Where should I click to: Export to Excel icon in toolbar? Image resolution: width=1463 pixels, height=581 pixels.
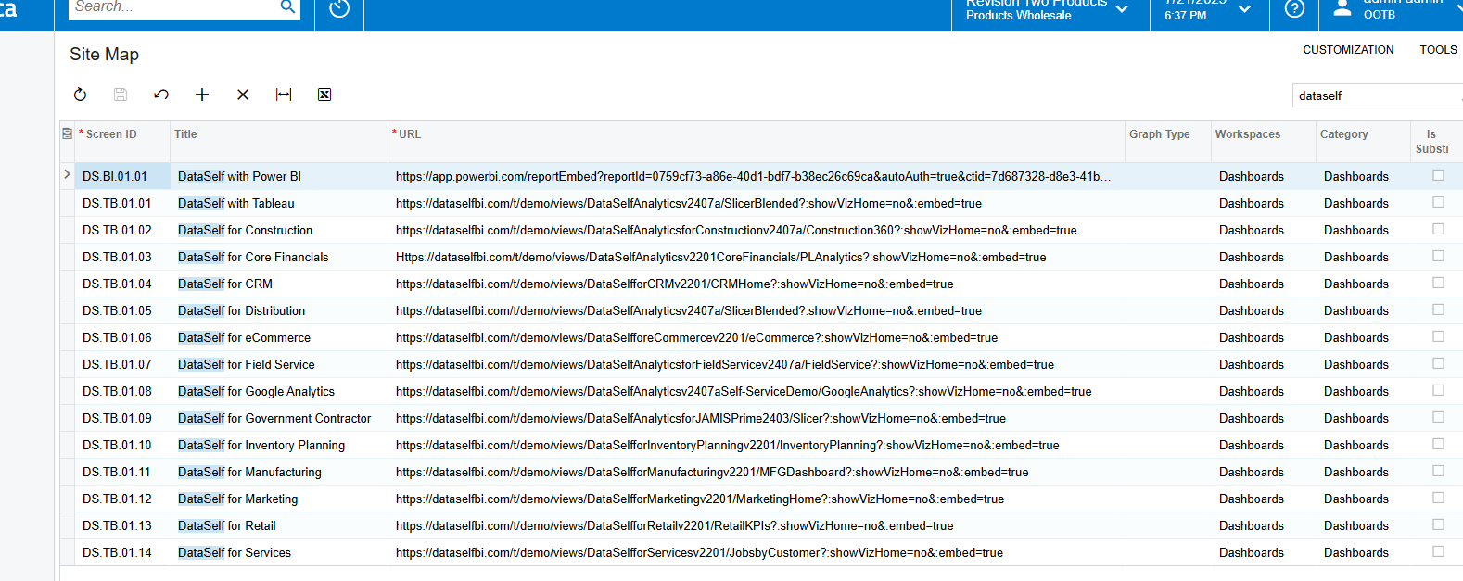(324, 95)
